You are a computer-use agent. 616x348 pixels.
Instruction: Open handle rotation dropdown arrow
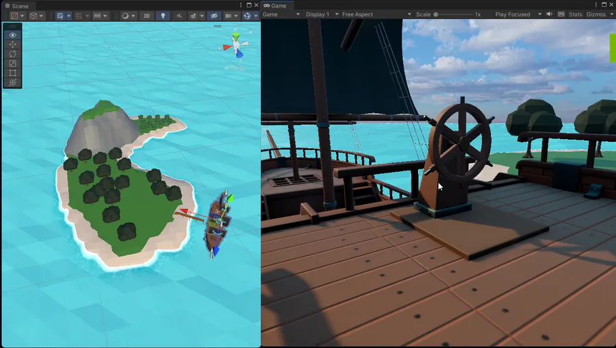[41, 16]
